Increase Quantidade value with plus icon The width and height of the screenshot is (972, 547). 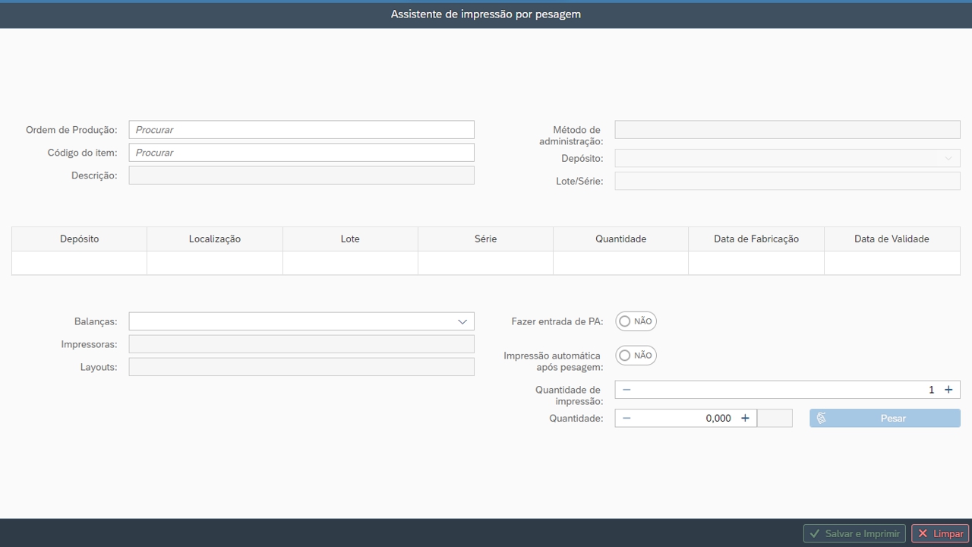(745, 418)
